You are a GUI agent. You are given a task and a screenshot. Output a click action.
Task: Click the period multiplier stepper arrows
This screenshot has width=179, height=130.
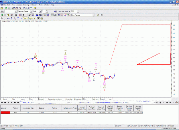point(47,11)
